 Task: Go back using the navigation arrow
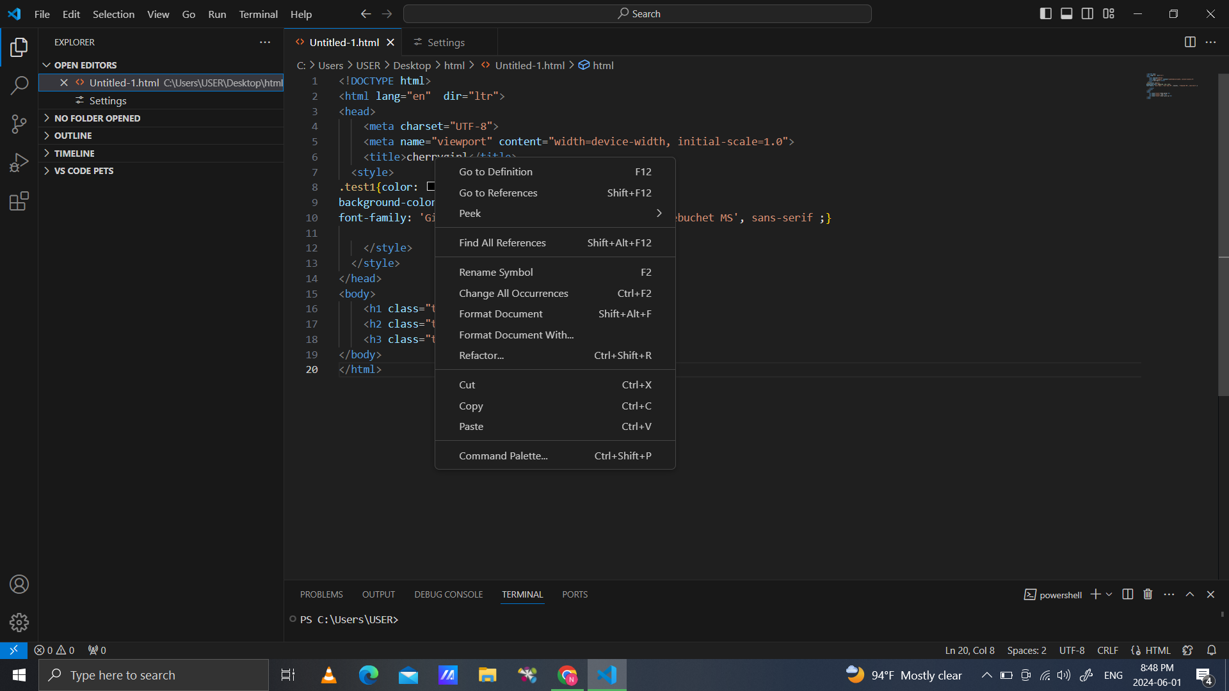[365, 13]
